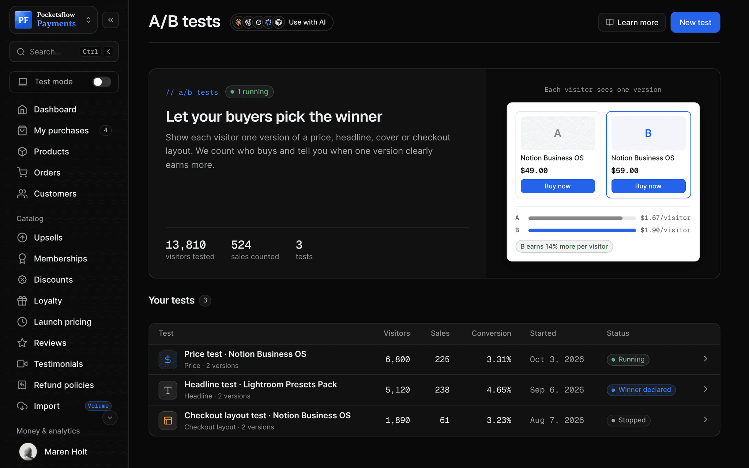Screen dimensions: 749x468
Task: Click the Learn more button
Action: point(632,22)
